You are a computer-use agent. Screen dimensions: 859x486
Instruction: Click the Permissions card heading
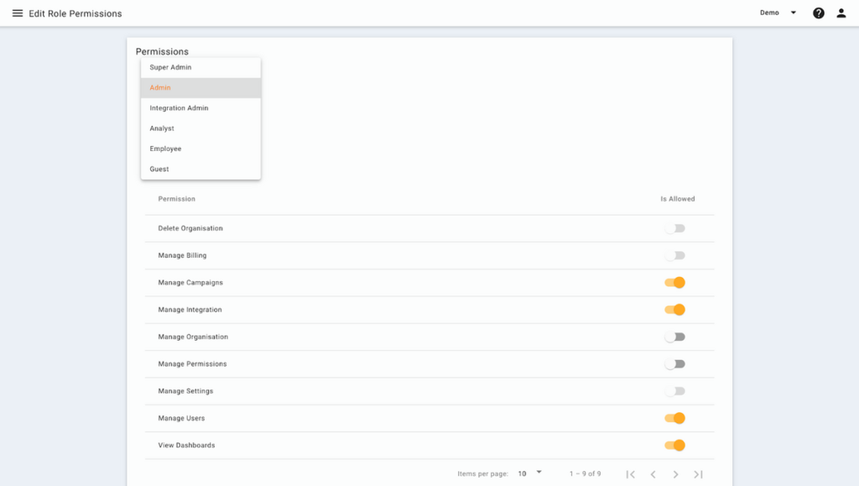pyautogui.click(x=162, y=51)
